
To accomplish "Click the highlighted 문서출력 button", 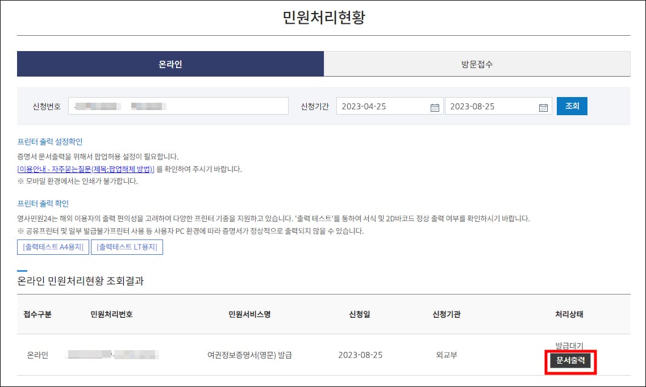I will pos(570,360).
